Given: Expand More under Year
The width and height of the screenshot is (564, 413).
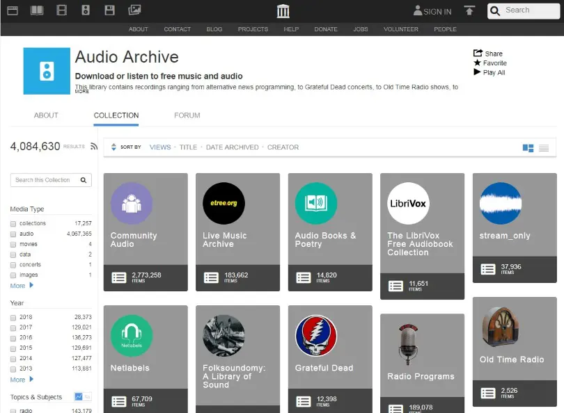Looking at the screenshot, I should [x=22, y=380].
